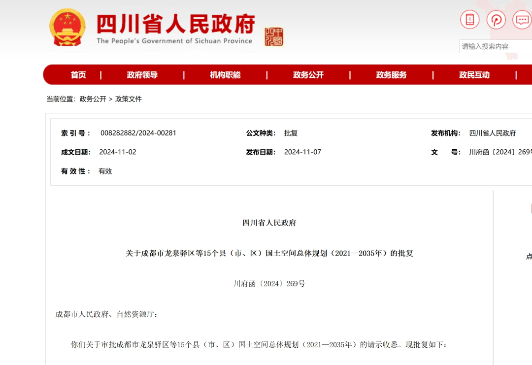Open the 政民互动 navigation item

pyautogui.click(x=474, y=75)
